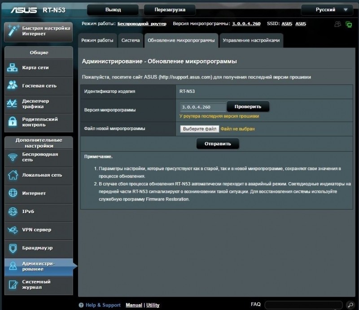Click the Firewall (Брандмауэр) shield icon
This screenshot has width=359, height=310.
13,248
